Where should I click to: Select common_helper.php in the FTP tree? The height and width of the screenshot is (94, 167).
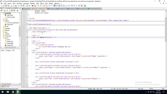pyautogui.click(x=13, y=23)
